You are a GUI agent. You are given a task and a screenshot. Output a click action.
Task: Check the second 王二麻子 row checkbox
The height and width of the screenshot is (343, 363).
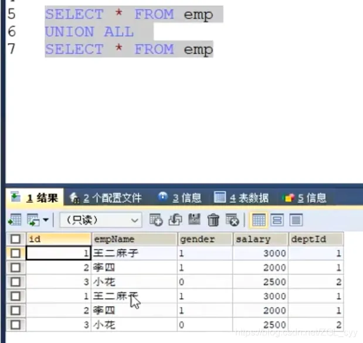15,296
